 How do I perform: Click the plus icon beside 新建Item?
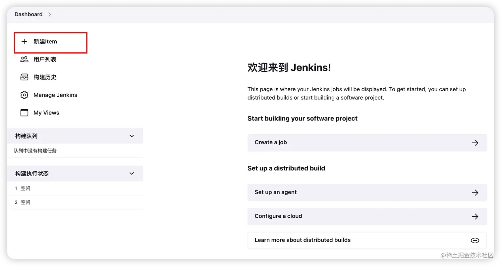pyautogui.click(x=24, y=42)
